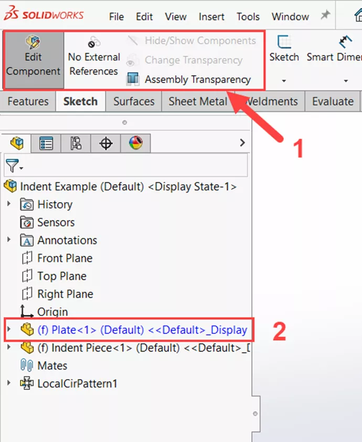Switch to the Sketch ribbon tab
Image resolution: width=362 pixels, height=442 pixels.
pos(81,101)
